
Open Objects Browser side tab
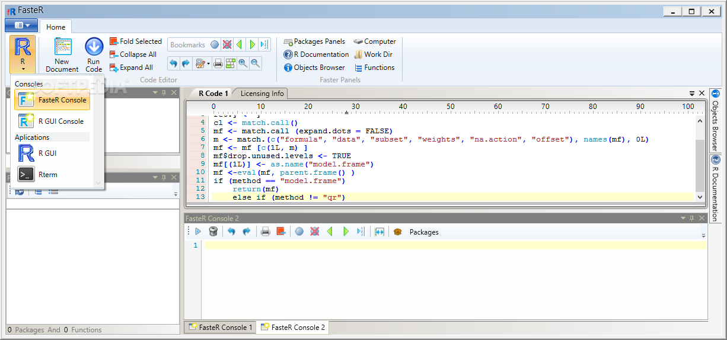[715, 121]
